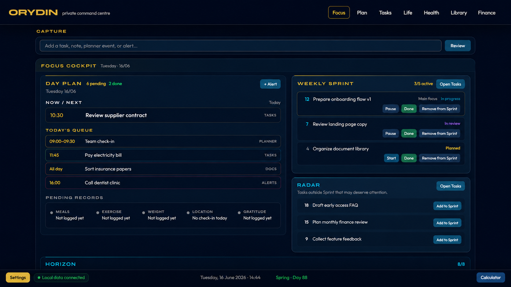Screen dimensions: 511x287
Task: Open Tasks from the Weekly Sprint panel
Action: tap(450, 84)
